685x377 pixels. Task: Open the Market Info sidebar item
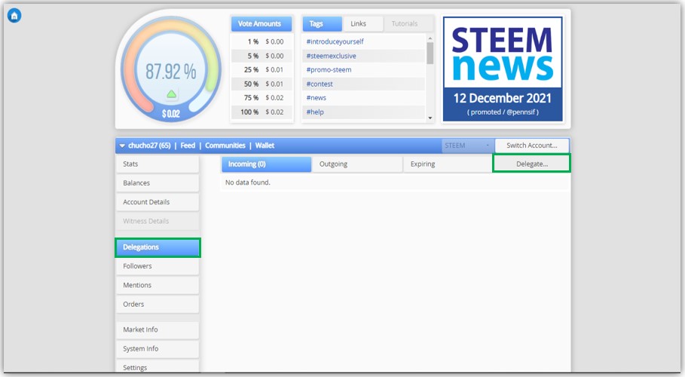point(157,329)
